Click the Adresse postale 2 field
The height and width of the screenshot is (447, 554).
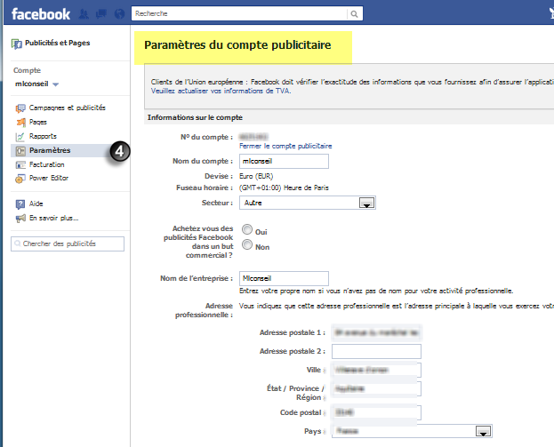(x=376, y=351)
